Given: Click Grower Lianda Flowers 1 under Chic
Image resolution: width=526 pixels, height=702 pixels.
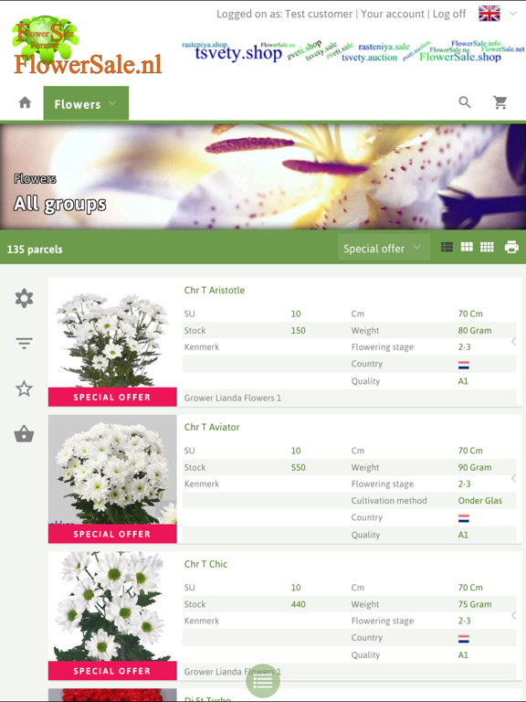Looking at the screenshot, I should (233, 672).
